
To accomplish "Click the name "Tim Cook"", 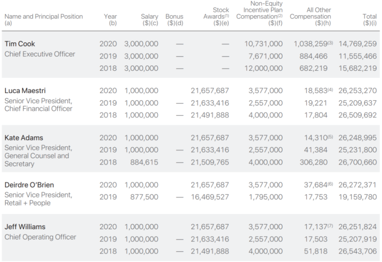I will click(20, 44).
